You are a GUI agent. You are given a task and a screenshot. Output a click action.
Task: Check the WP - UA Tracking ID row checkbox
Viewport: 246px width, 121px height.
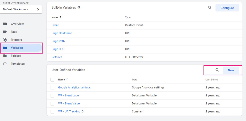(x=52, y=112)
